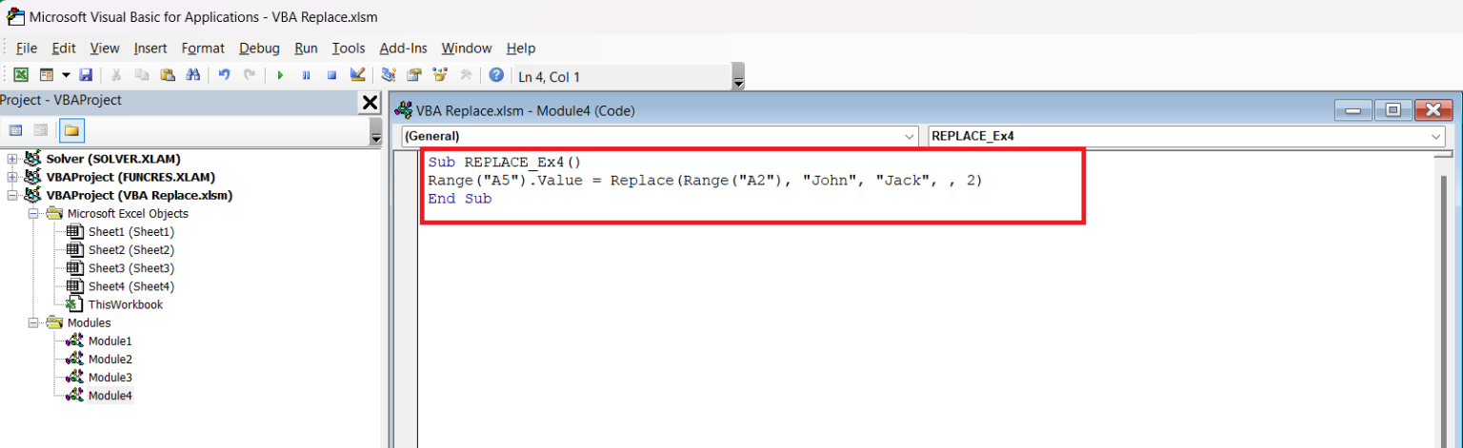The width and height of the screenshot is (1463, 448).
Task: Select ThisWorkbook in the project tree
Action: pos(125,305)
